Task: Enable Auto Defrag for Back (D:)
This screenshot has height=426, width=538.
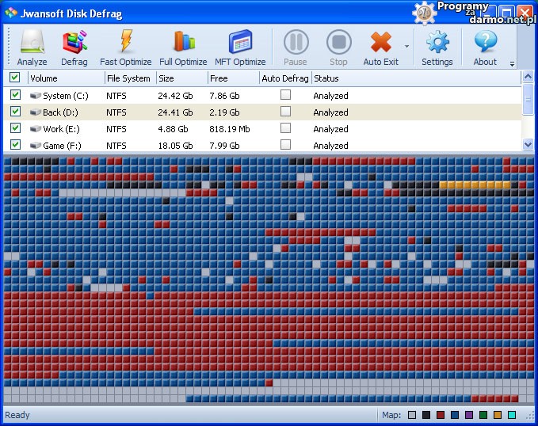Action: pos(285,112)
